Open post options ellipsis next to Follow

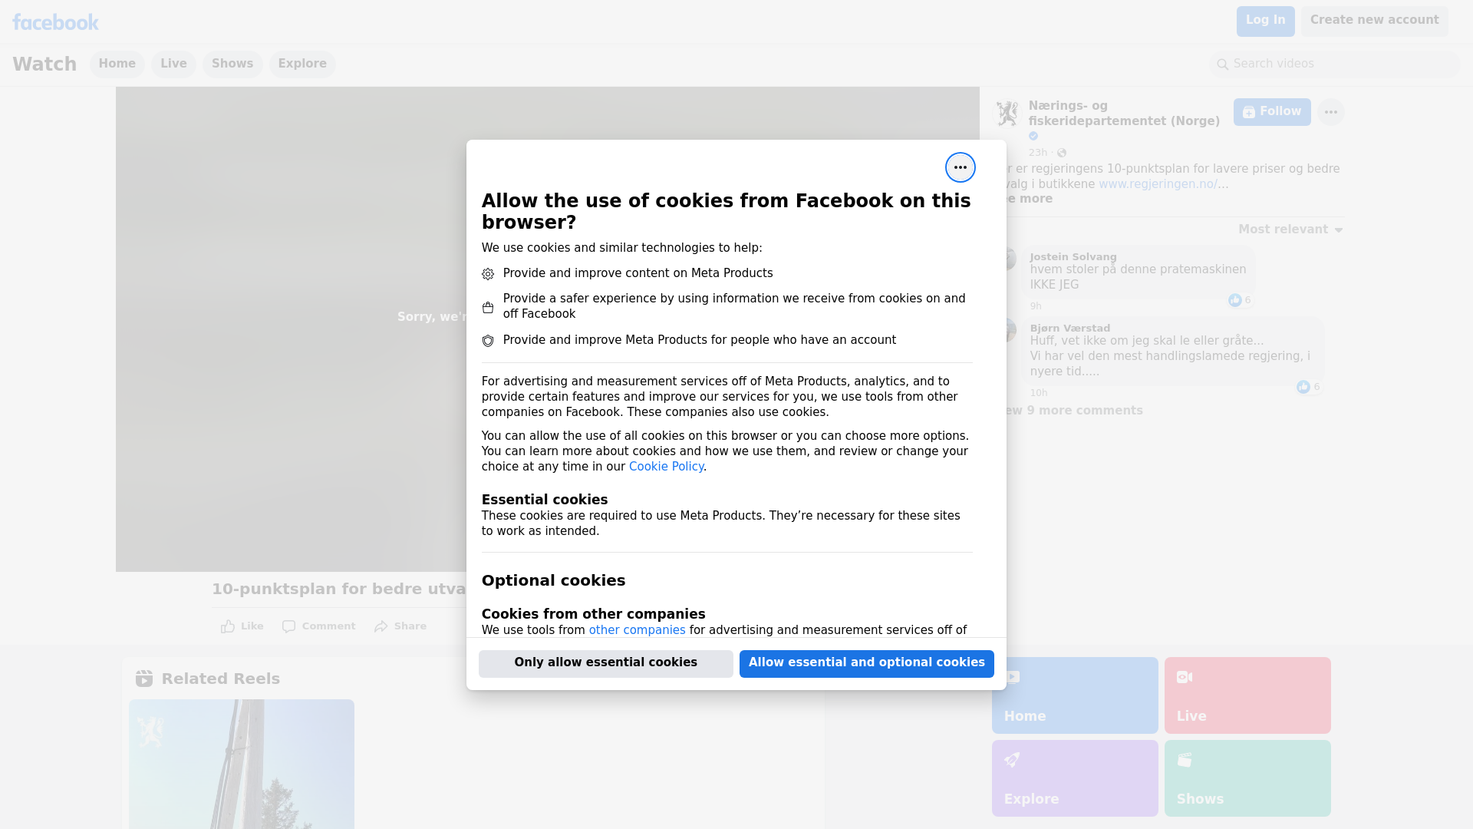tap(1331, 112)
